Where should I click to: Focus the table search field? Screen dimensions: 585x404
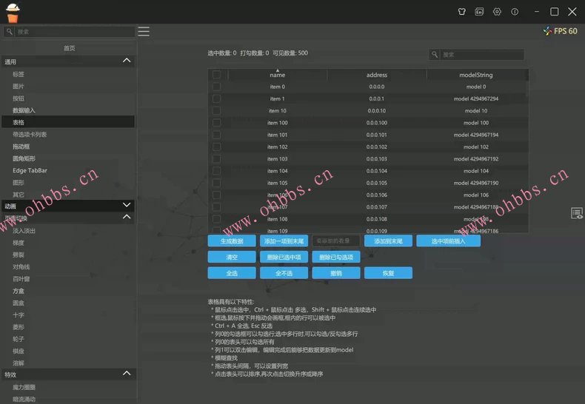pos(481,55)
